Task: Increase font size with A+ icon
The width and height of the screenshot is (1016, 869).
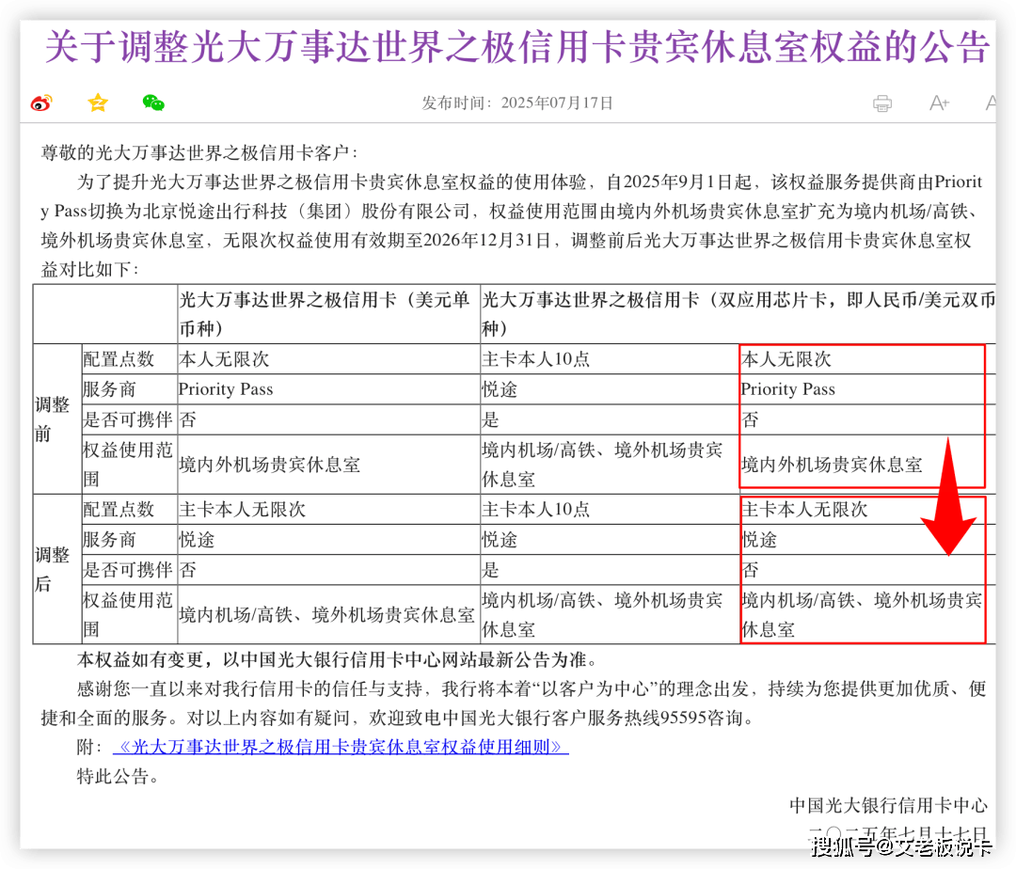Action: (x=939, y=105)
